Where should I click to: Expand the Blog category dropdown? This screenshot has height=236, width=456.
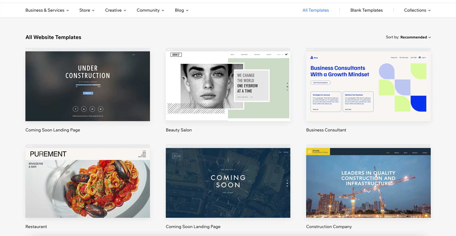(x=182, y=10)
